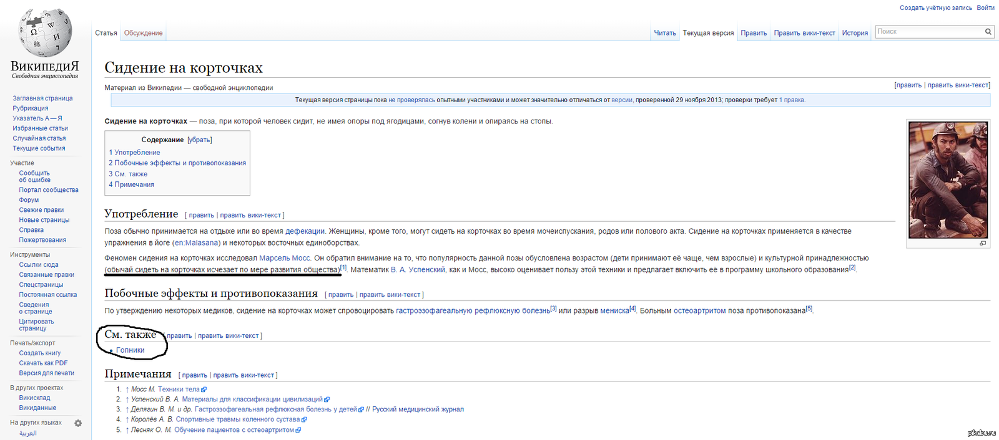Open the "Гопники" see-also link
Image resolution: width=999 pixels, height=440 pixels.
coord(130,350)
